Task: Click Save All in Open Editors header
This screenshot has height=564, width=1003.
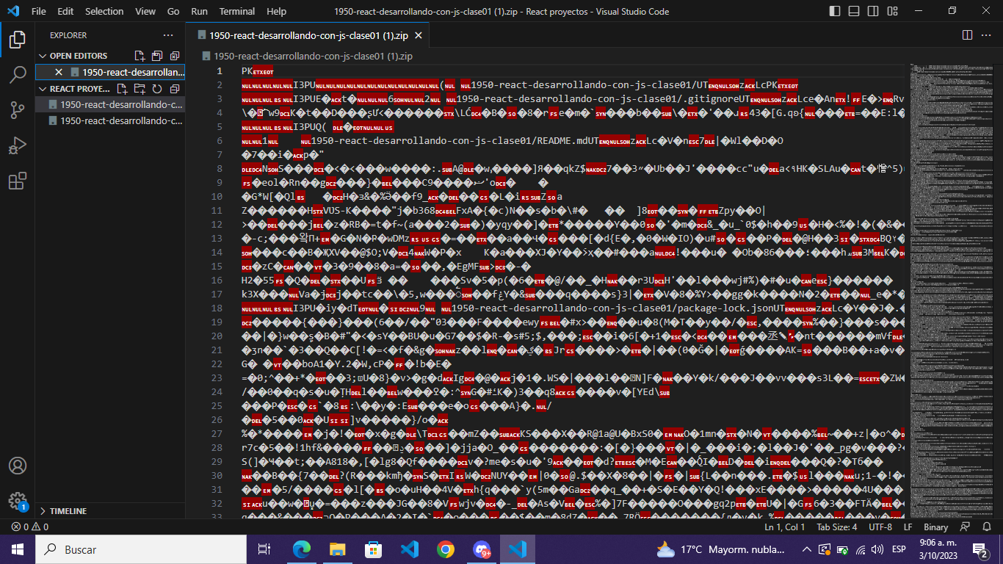Action: (157, 56)
